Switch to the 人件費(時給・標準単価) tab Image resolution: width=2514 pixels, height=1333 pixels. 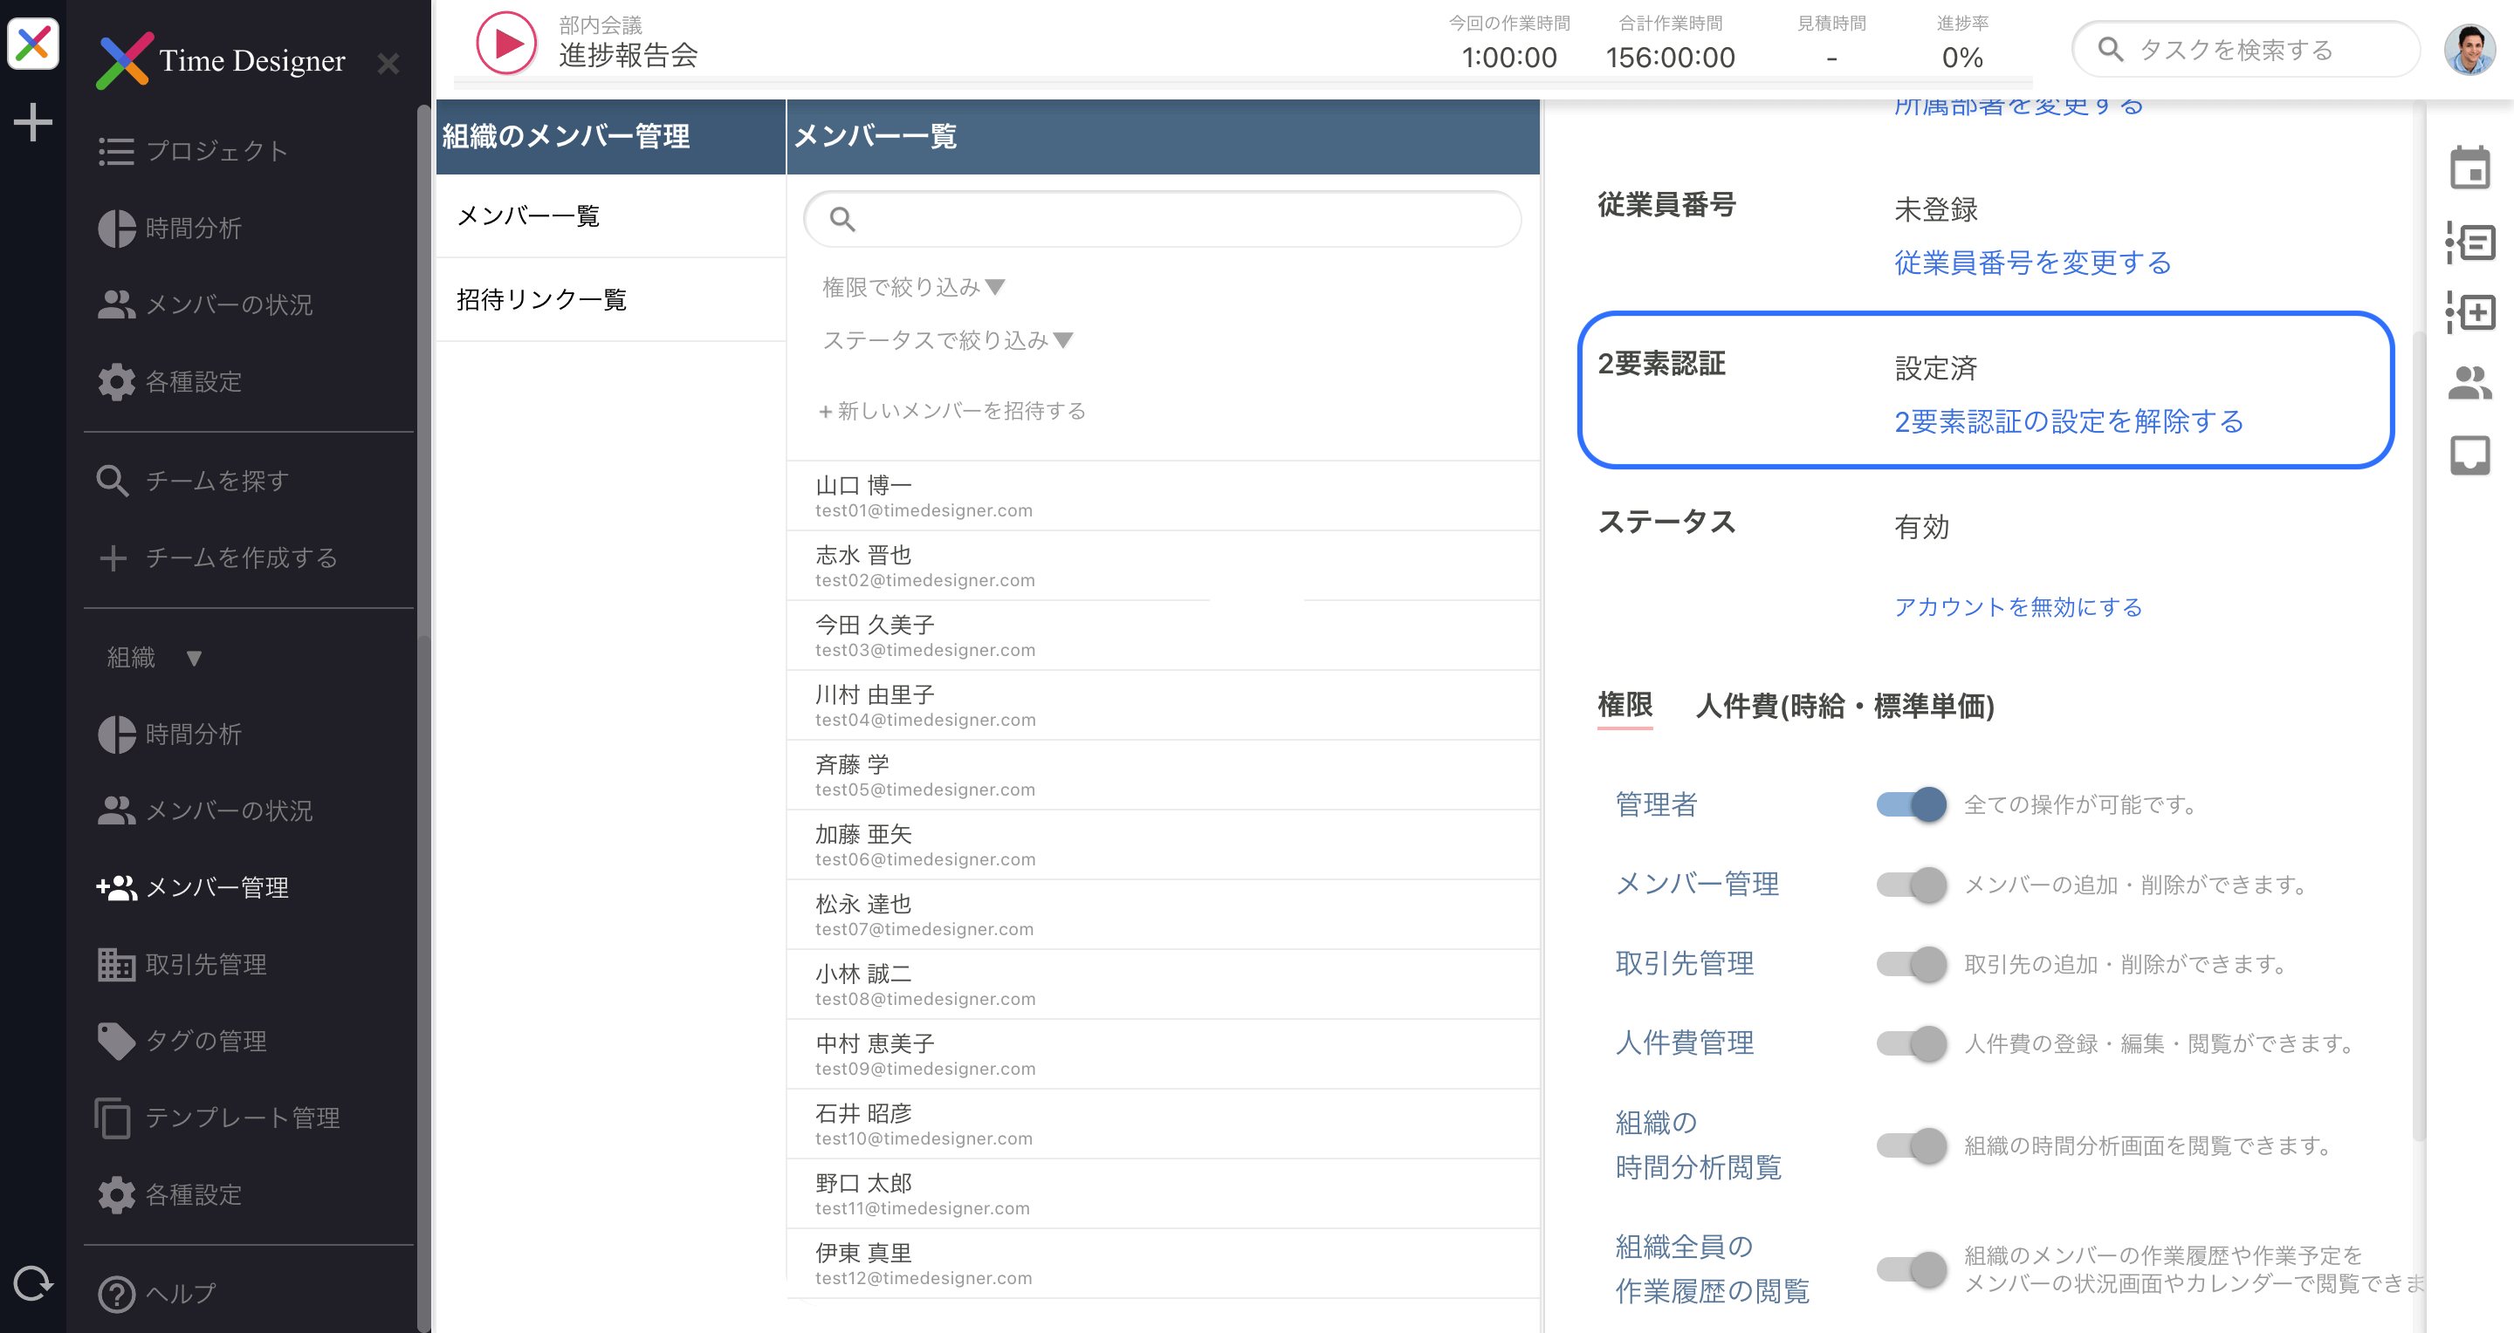tap(1844, 705)
